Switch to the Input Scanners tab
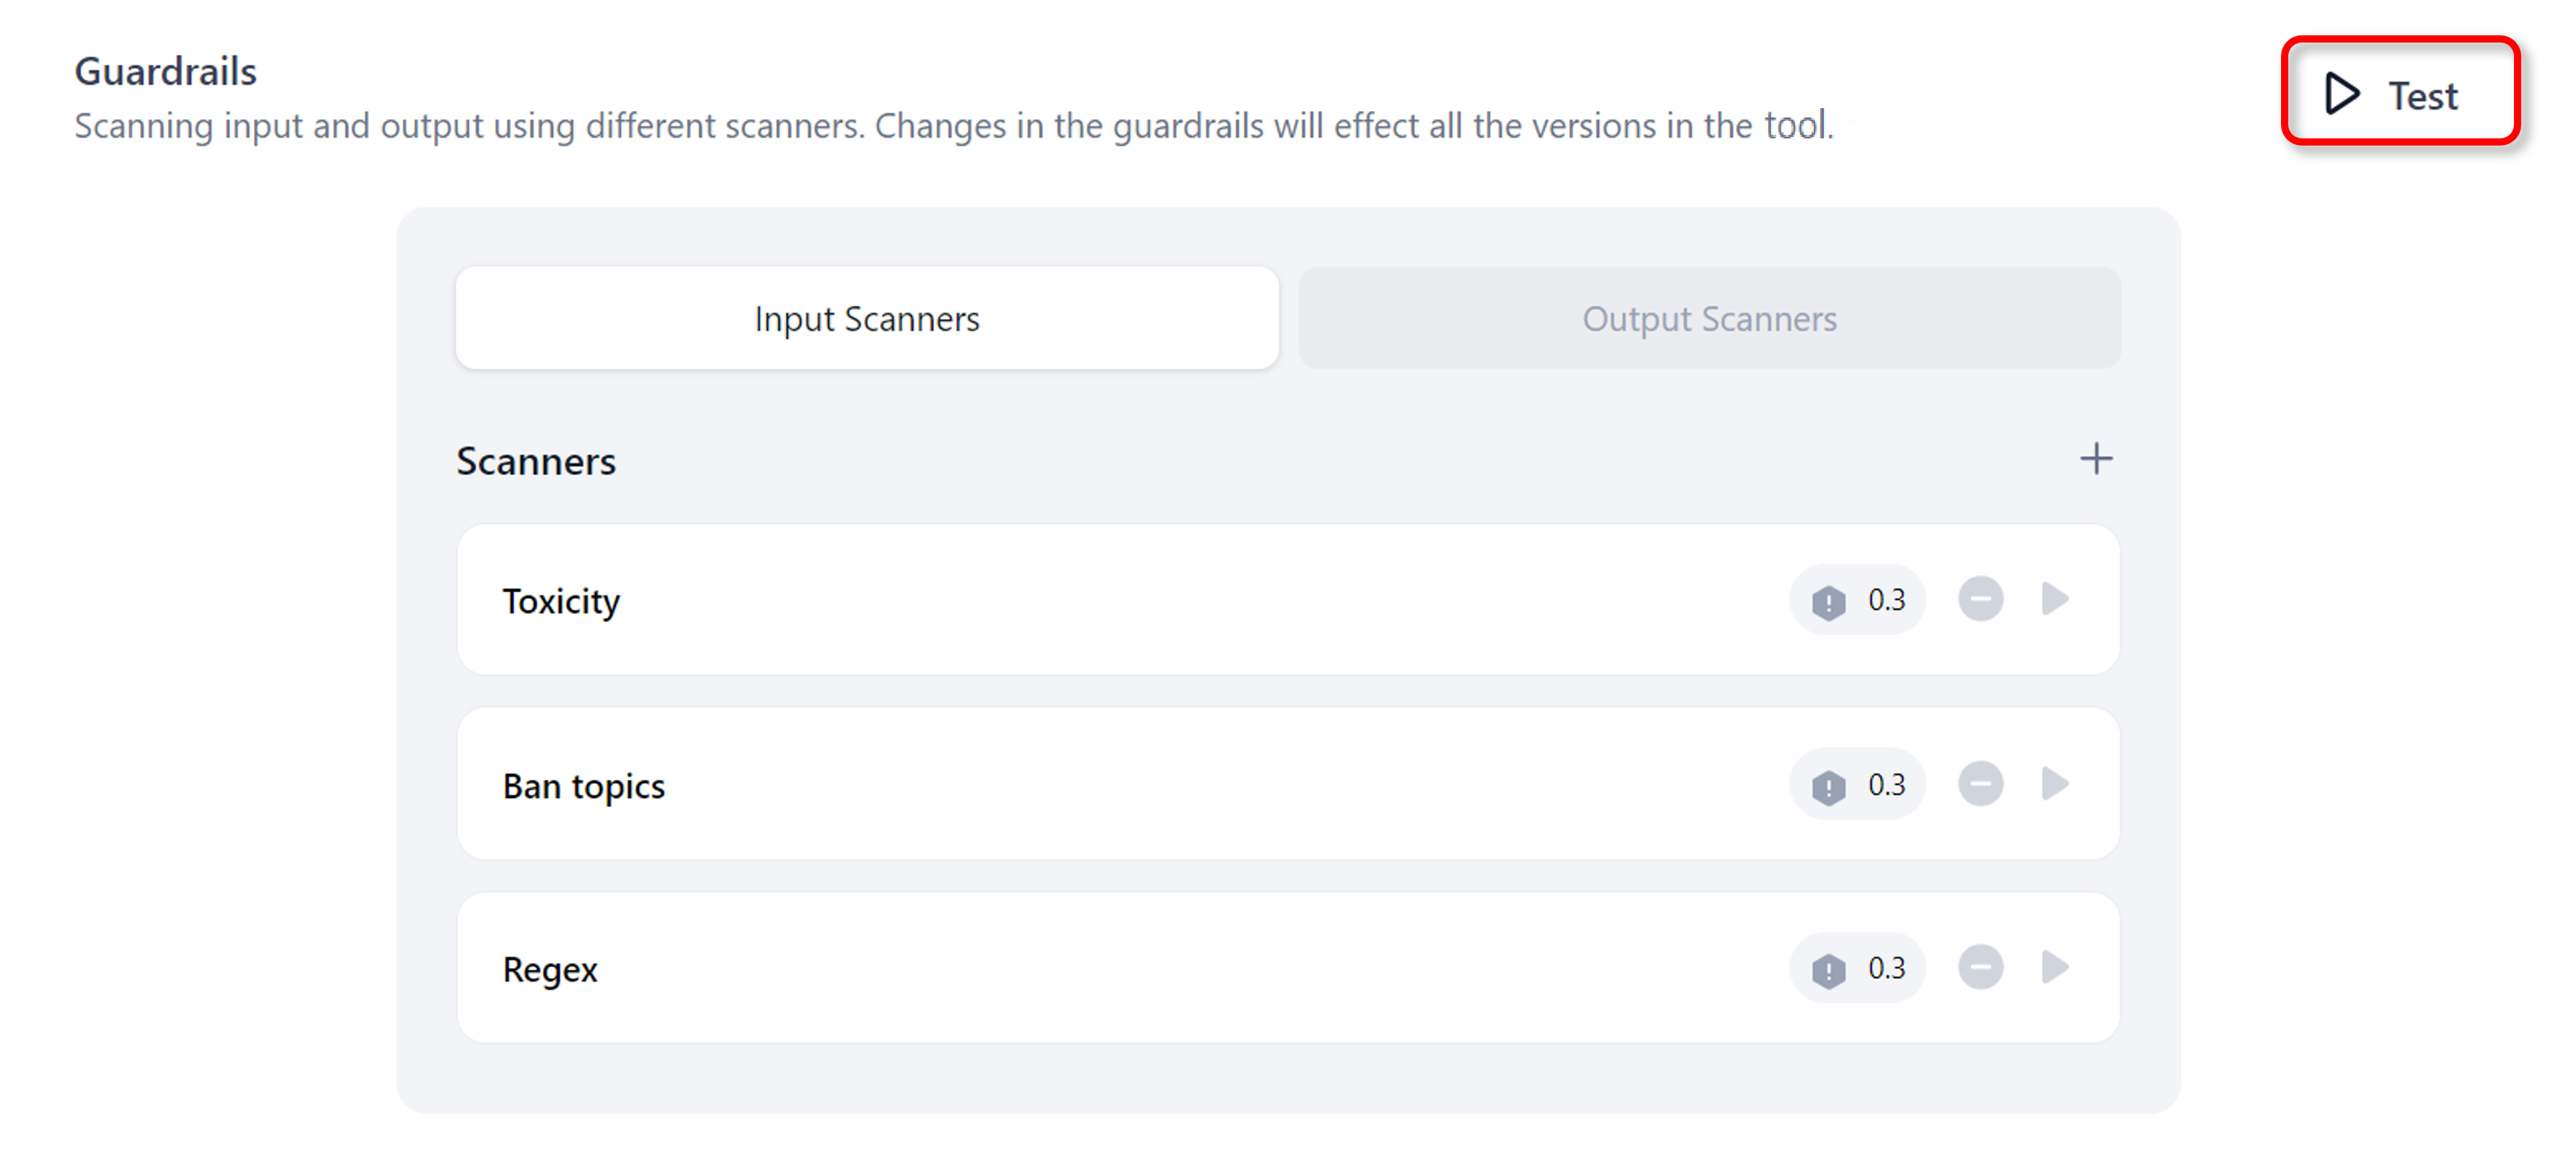 [866, 319]
